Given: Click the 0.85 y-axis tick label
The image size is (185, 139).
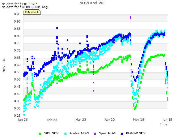Looking at the screenshot, I should [17, 29].
